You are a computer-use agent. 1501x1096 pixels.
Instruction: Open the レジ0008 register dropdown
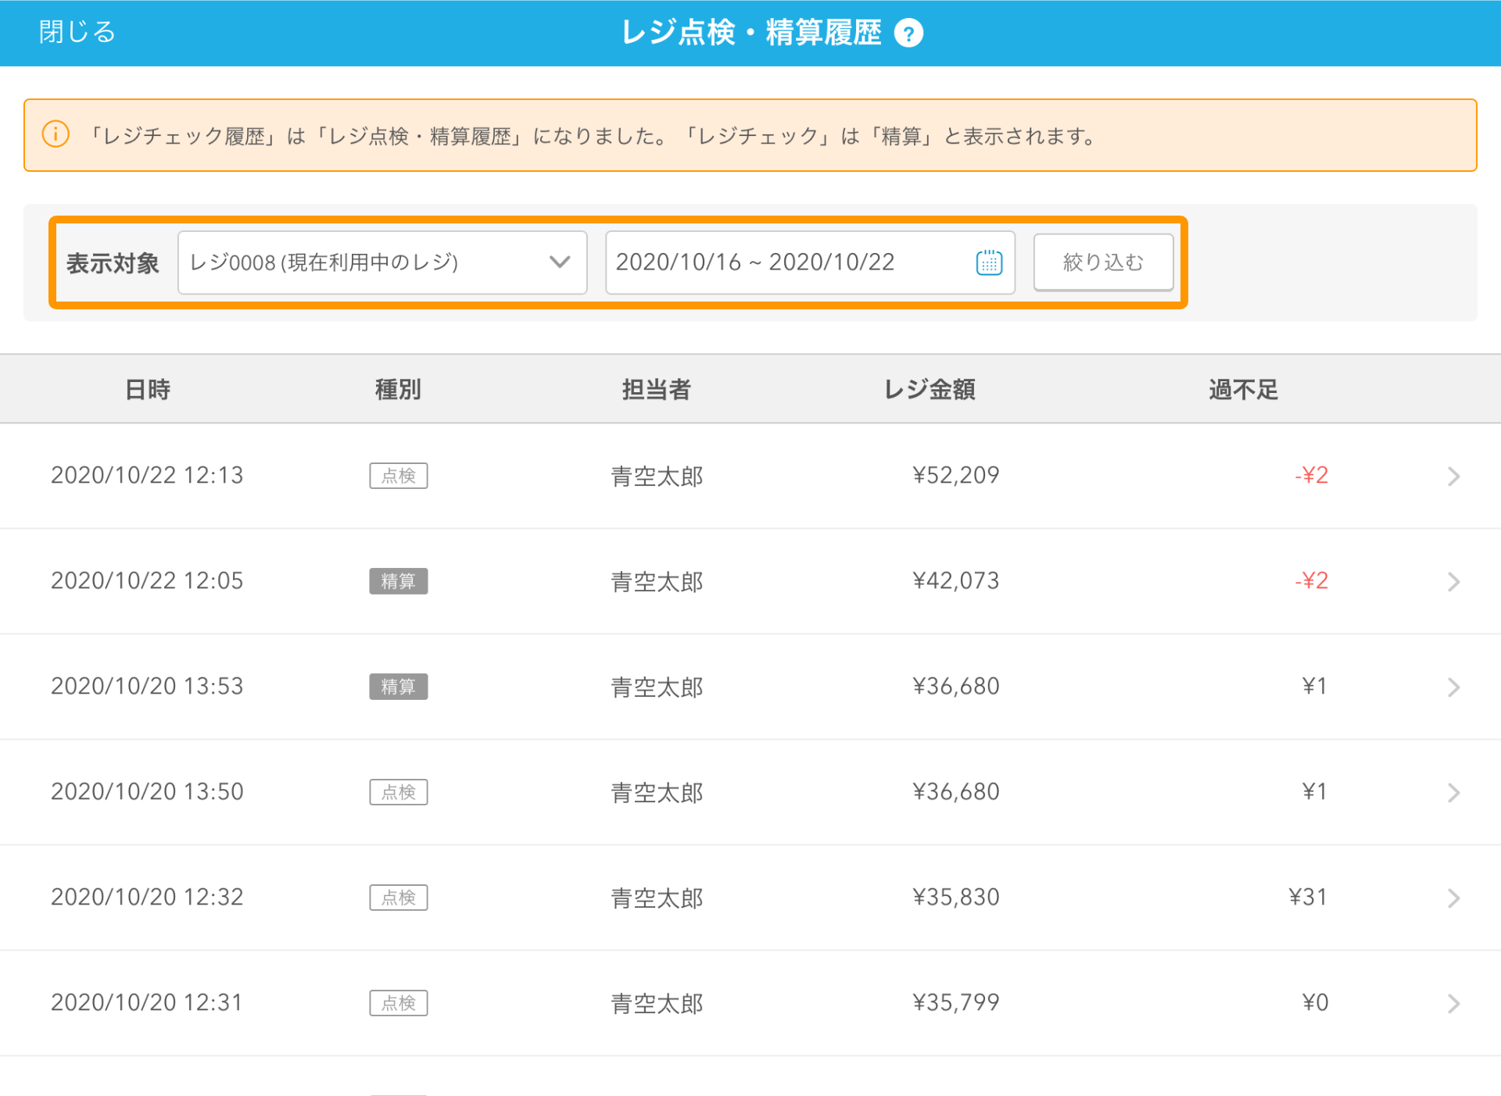pyautogui.click(x=382, y=262)
